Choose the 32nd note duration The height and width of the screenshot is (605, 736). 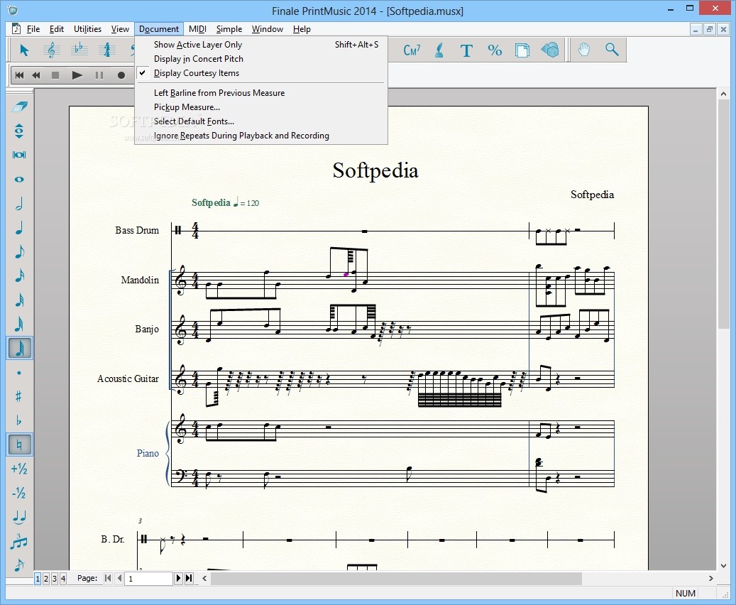19,300
